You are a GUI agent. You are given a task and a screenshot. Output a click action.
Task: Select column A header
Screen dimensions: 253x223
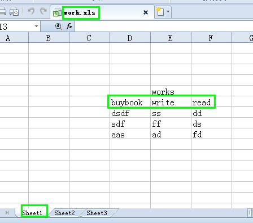pos(14,38)
